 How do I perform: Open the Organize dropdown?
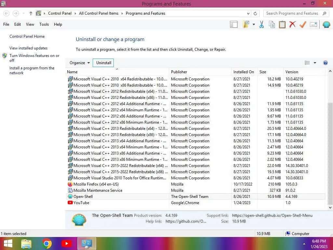80,63
